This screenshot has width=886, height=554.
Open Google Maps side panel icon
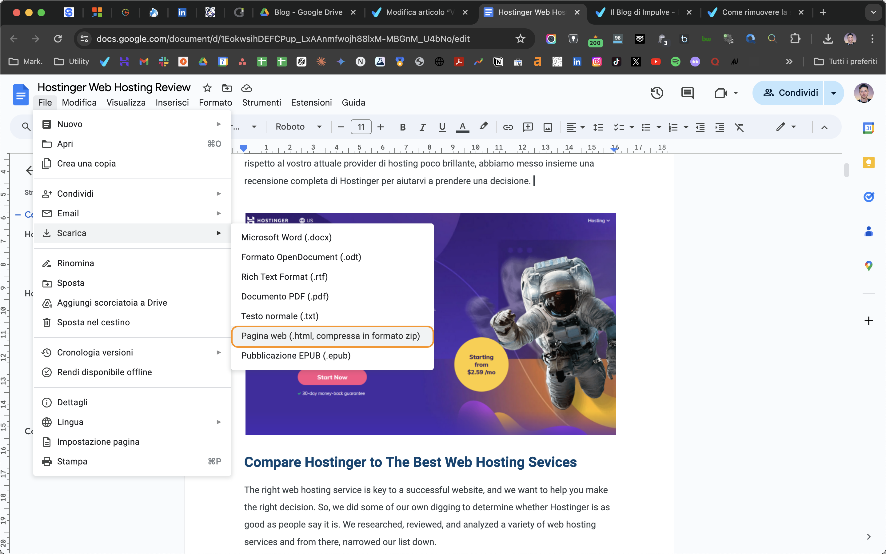pos(868,266)
